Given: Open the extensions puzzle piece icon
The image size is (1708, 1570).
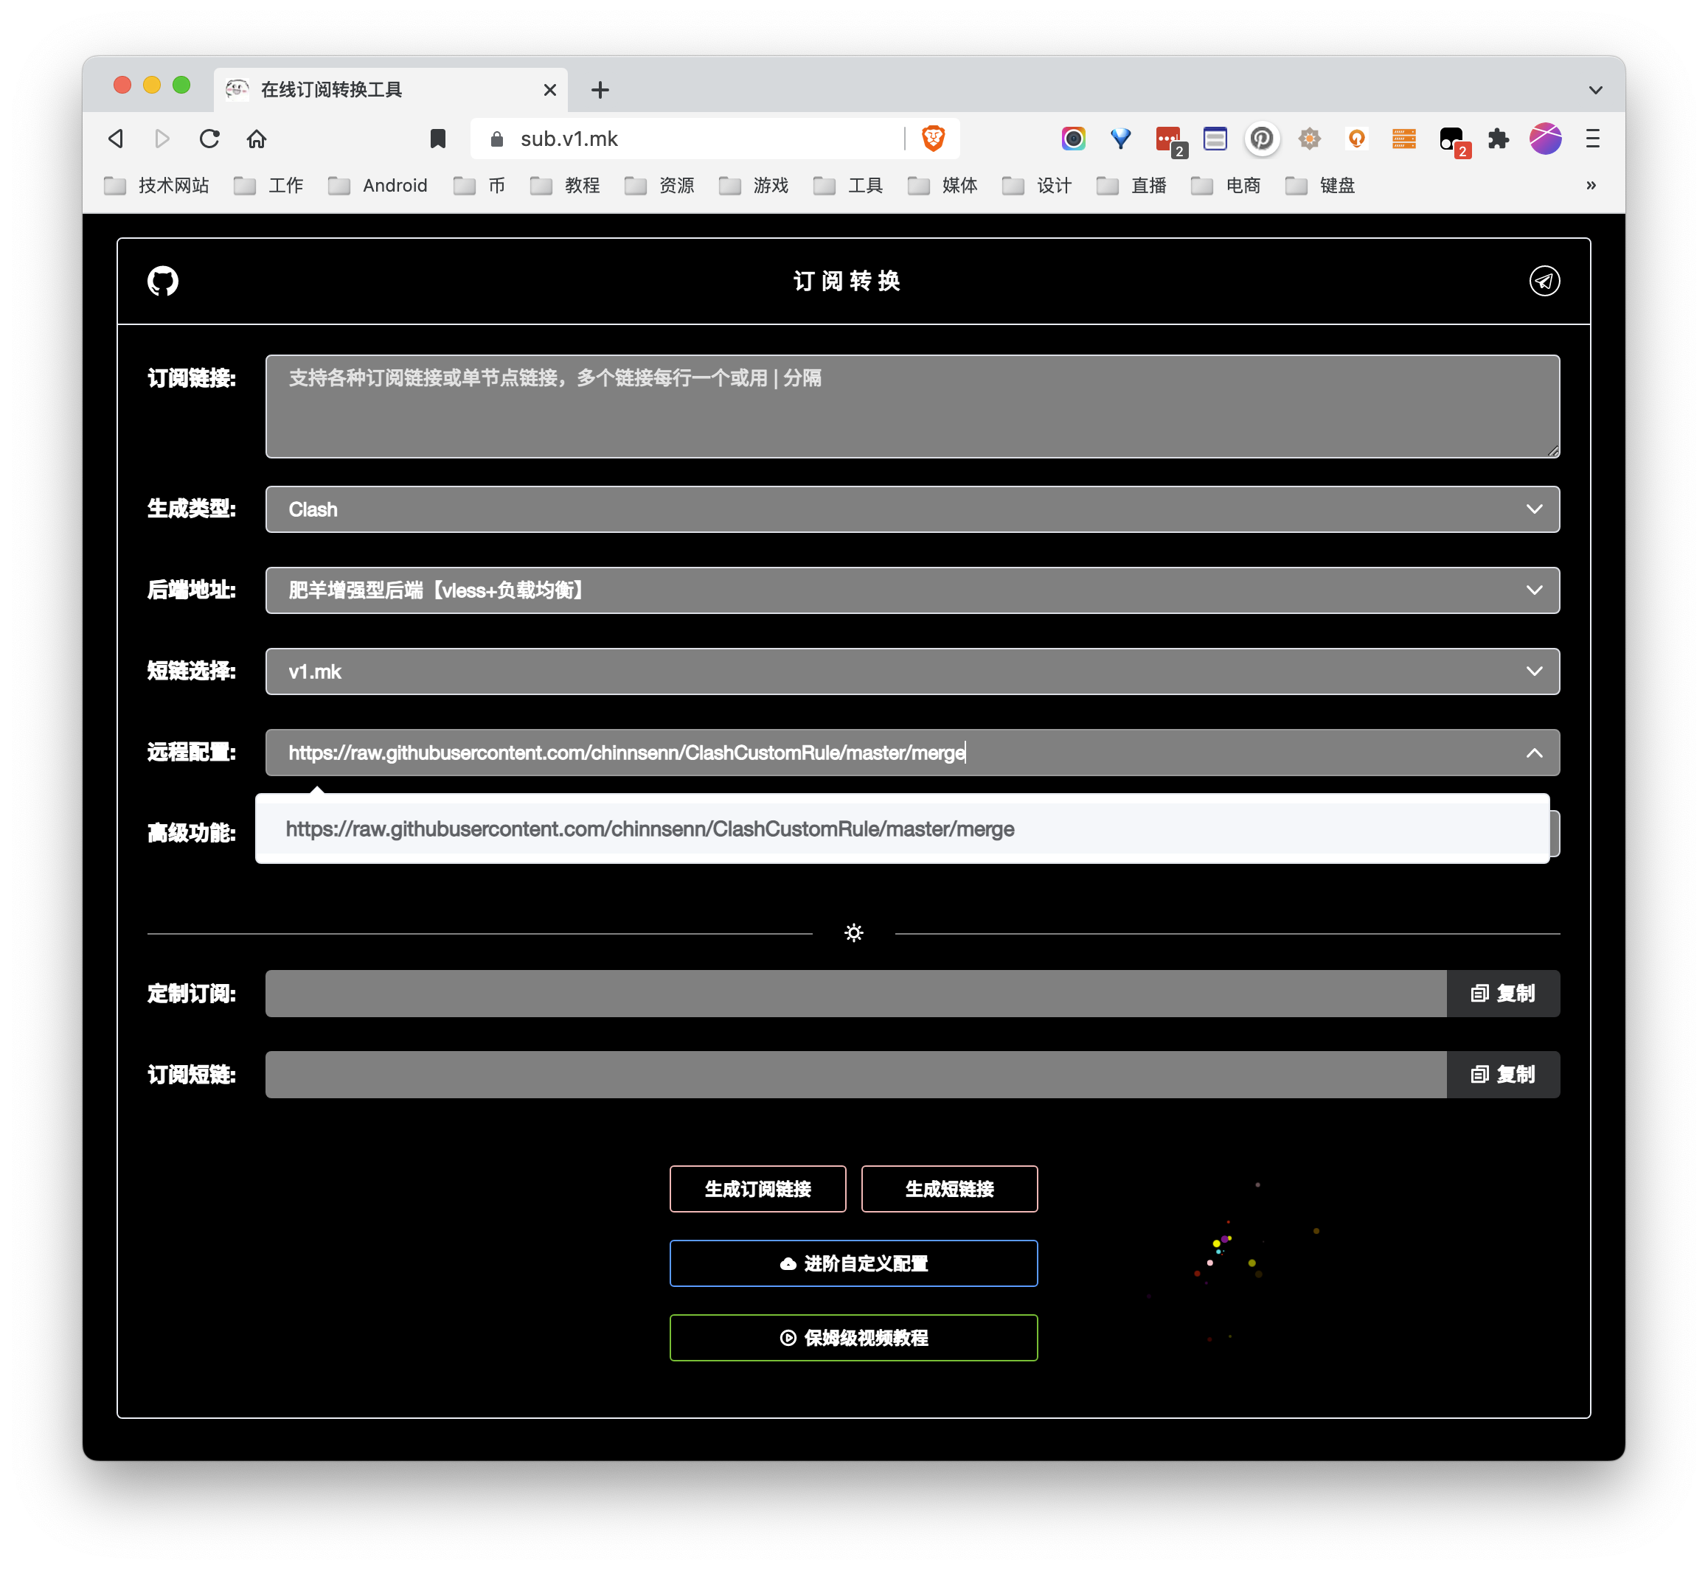Looking at the screenshot, I should pyautogui.click(x=1498, y=139).
